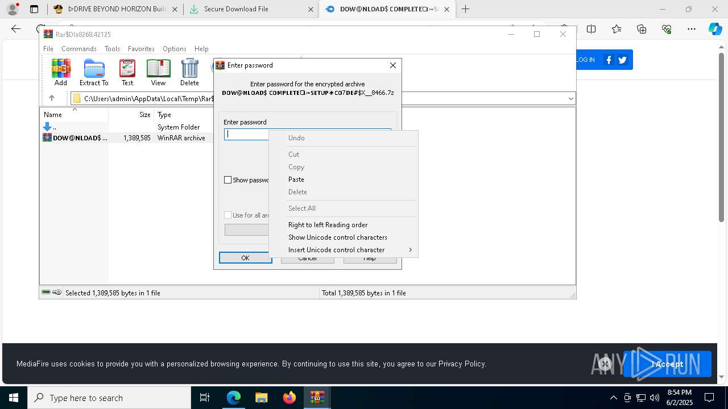Go up one folder level arrow

coord(52,98)
